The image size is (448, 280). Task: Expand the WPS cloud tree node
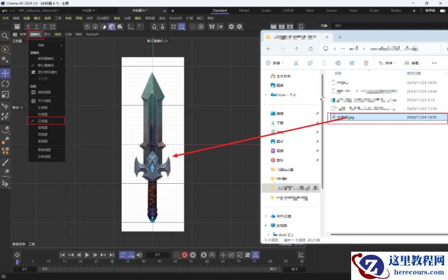[x=266, y=216]
